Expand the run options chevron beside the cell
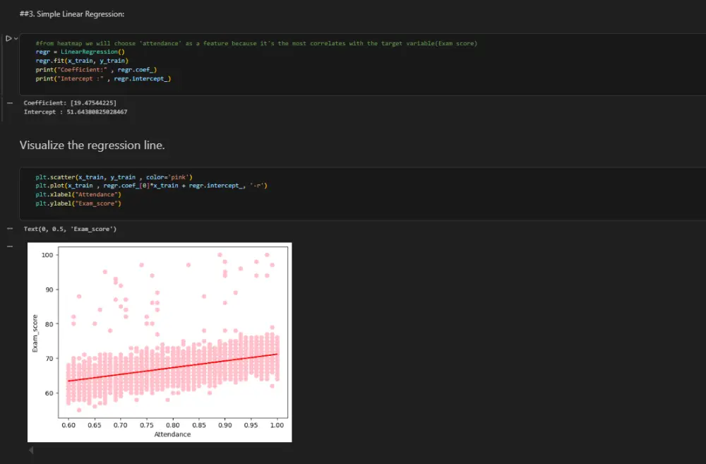The width and height of the screenshot is (706, 464). [x=16, y=38]
